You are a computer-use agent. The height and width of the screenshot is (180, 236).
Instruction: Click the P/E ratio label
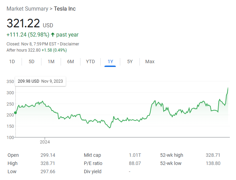tap(93, 163)
